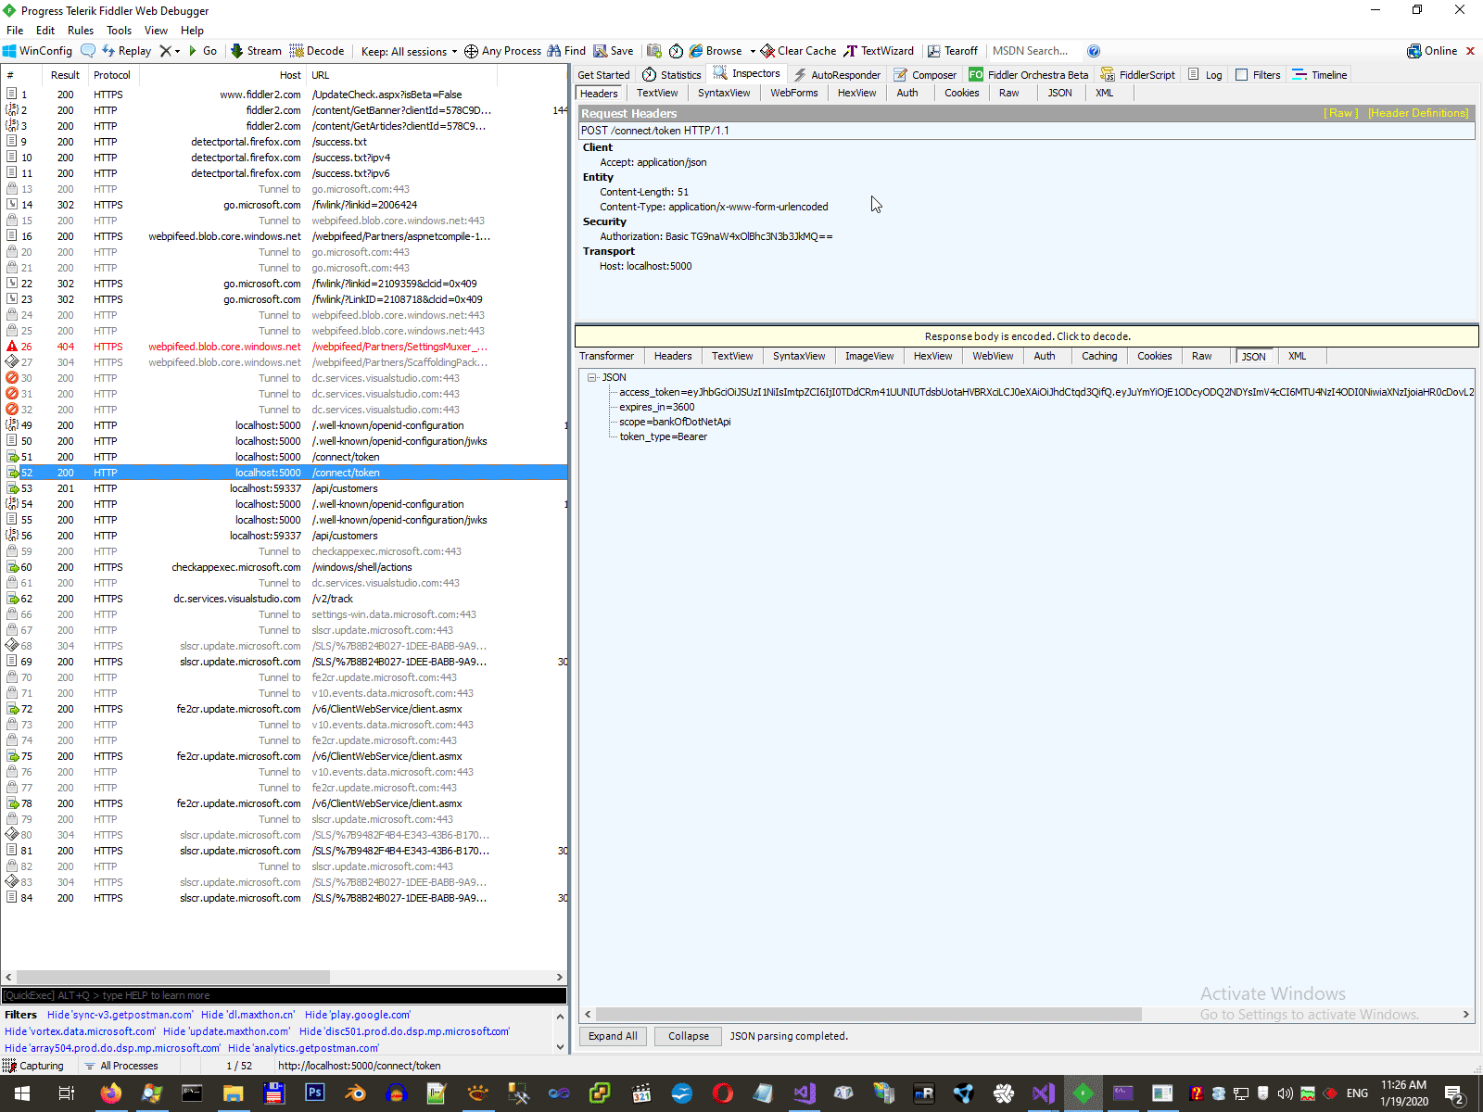Open the Remove sessions X dropdown
This screenshot has height=1112, width=1483.
click(x=170, y=51)
